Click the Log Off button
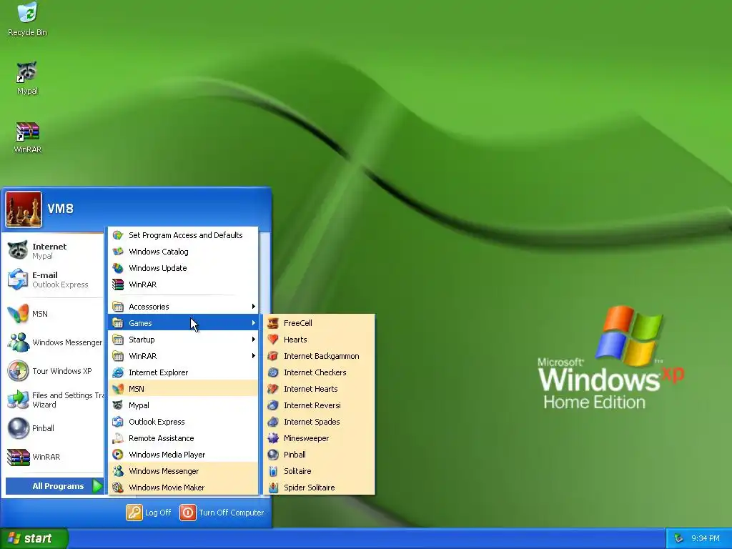 tap(149, 513)
